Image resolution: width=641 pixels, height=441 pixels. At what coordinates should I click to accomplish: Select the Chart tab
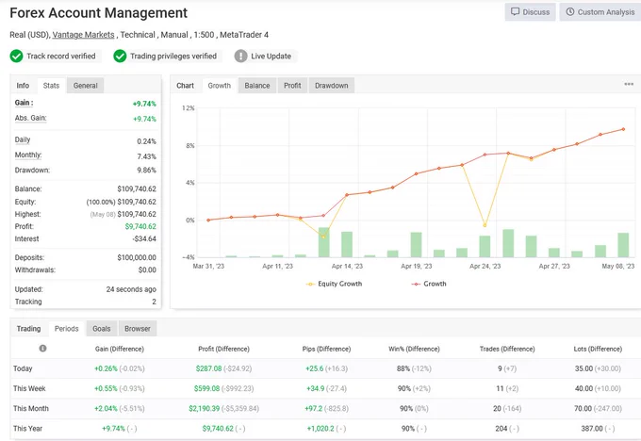coord(185,86)
